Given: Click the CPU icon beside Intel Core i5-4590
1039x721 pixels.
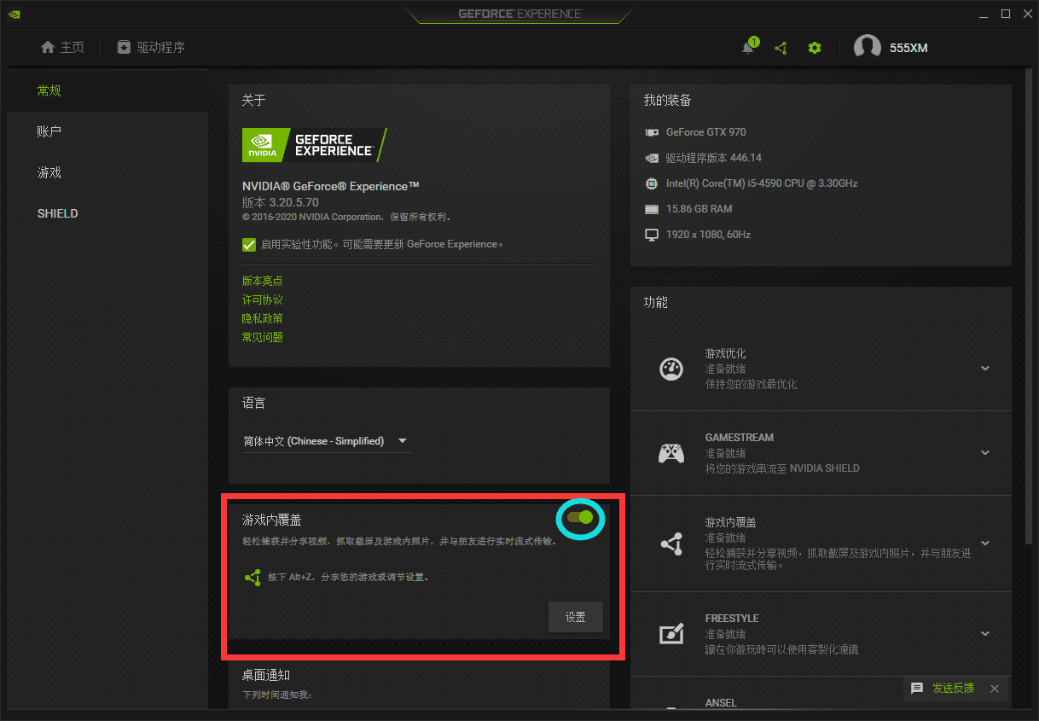Looking at the screenshot, I should [652, 183].
